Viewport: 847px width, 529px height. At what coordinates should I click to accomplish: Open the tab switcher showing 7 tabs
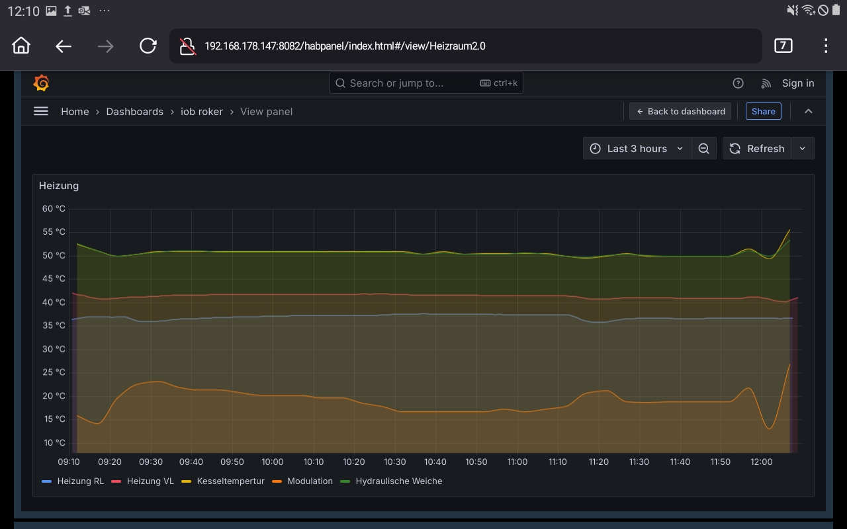pos(783,46)
